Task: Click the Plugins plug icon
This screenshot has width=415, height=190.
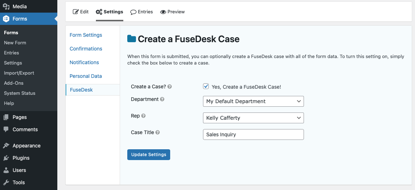Action: point(6,158)
